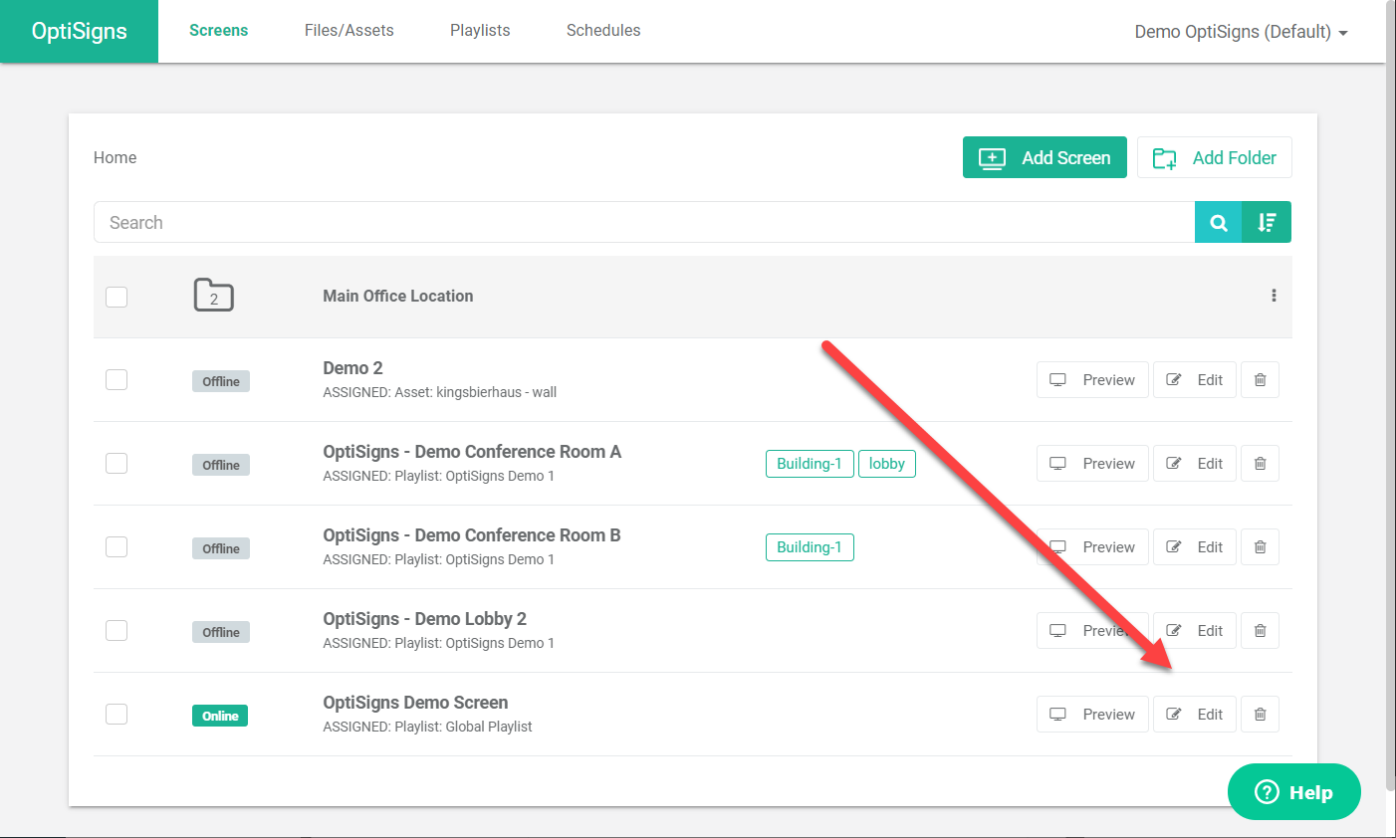Check the OptiSigns Demo Screen row checkbox

click(x=116, y=714)
